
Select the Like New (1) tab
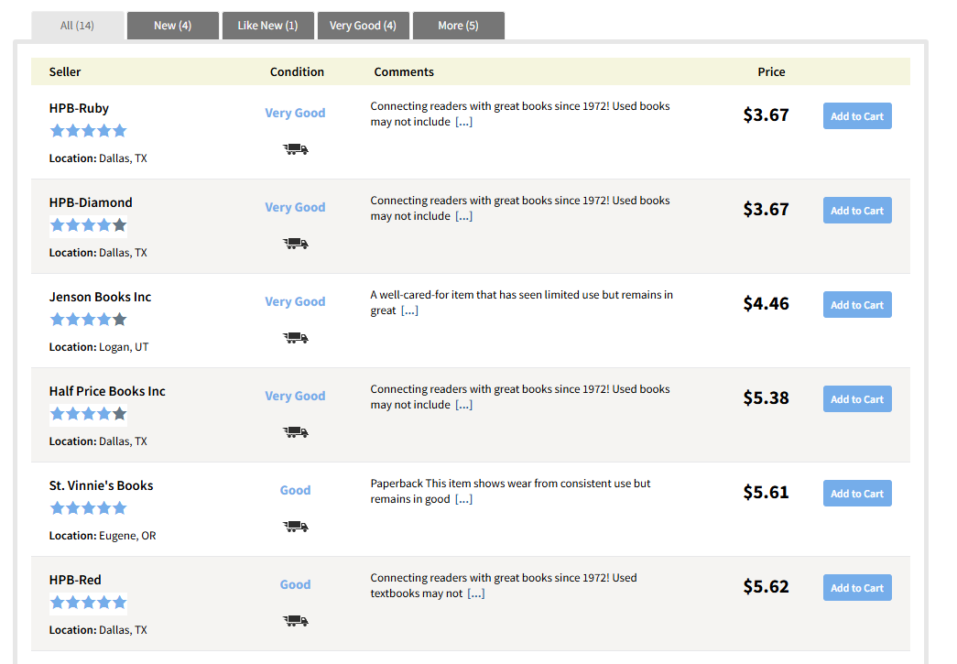point(268,26)
